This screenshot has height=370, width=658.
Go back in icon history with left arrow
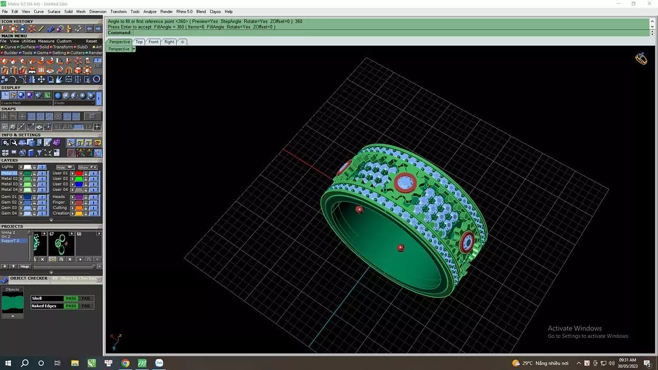89,29
